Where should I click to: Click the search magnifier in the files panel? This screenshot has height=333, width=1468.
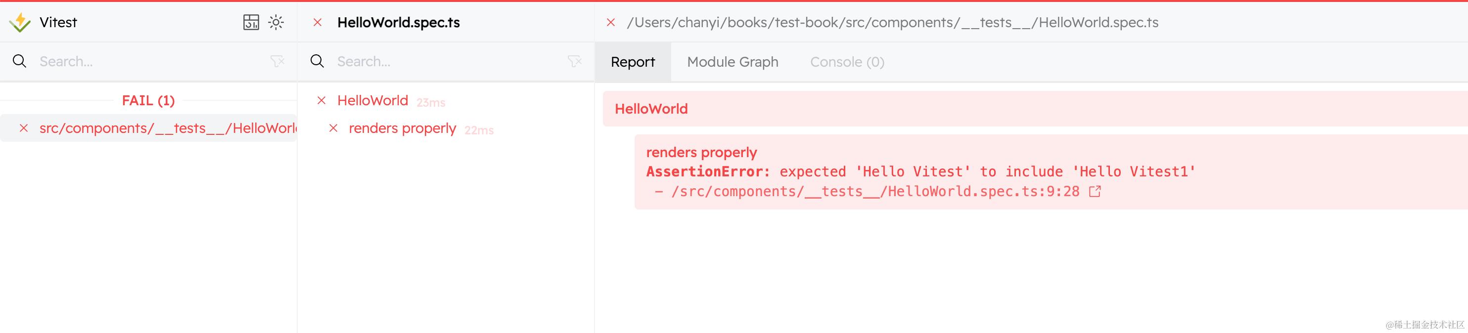pos(19,61)
